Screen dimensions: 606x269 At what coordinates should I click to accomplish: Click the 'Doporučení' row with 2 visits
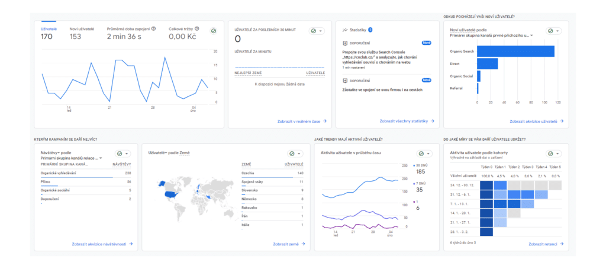86,199
